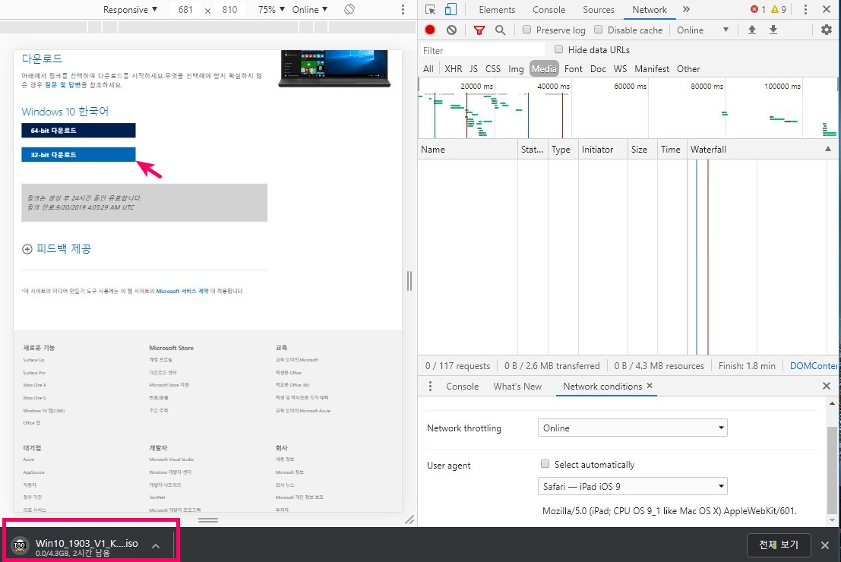The image size is (841, 562).
Task: Filter requests by CSS
Action: (x=493, y=68)
